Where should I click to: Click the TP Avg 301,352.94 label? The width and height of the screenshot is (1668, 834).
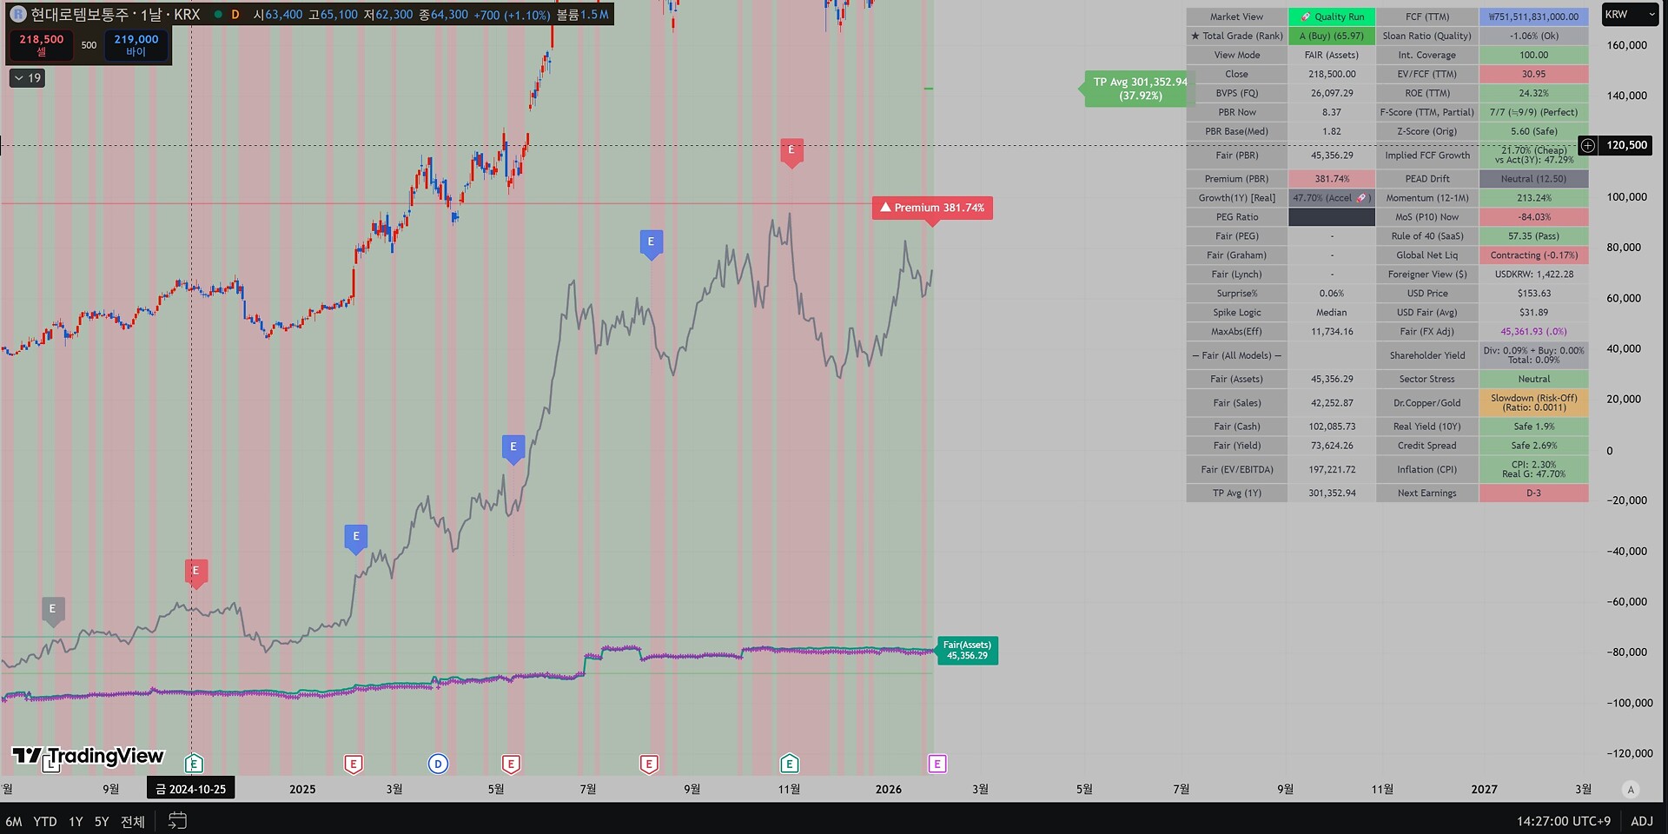1139,89
